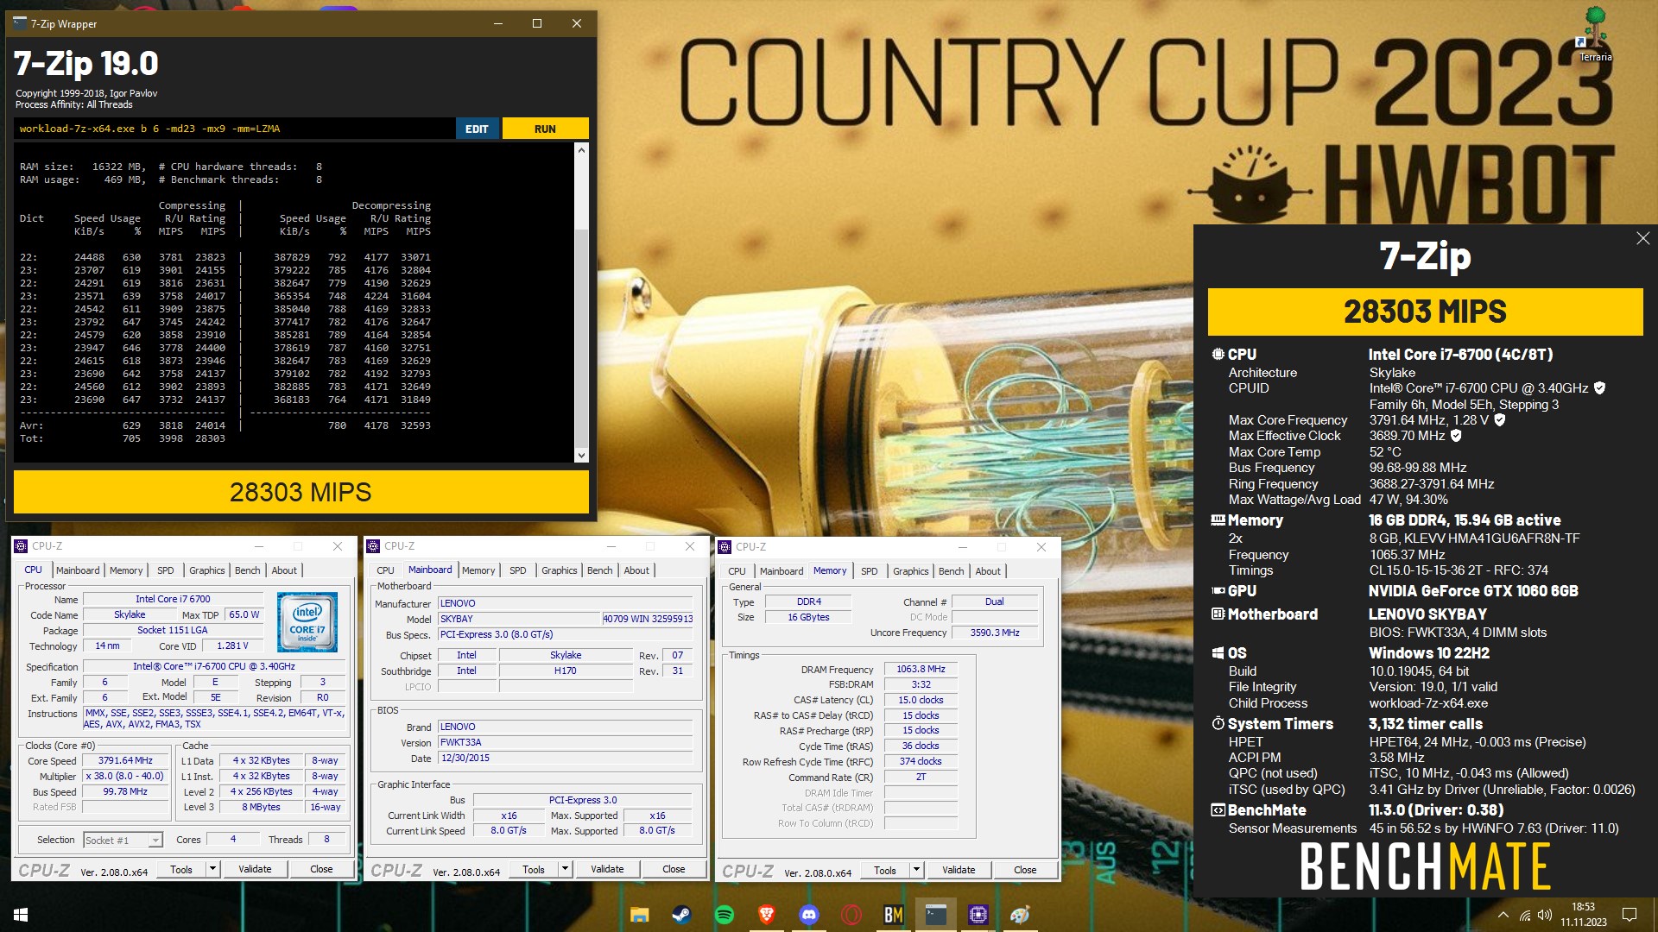Click the GPU icon in BenchMate panel
The height and width of the screenshot is (932, 1658).
coord(1218,591)
